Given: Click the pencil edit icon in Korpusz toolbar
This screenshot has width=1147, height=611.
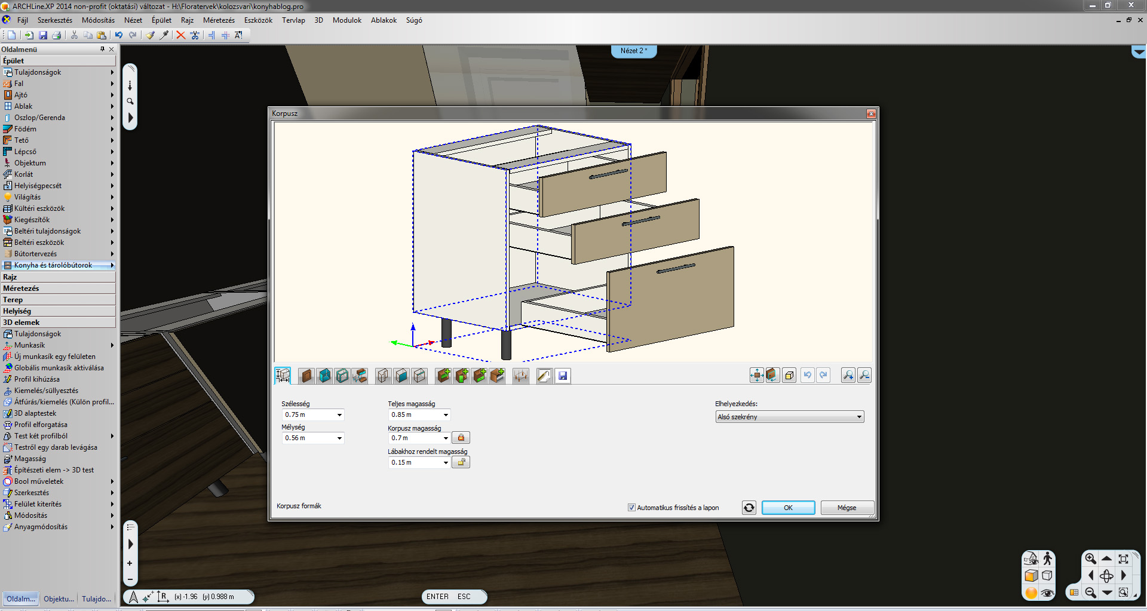Looking at the screenshot, I should 544,376.
